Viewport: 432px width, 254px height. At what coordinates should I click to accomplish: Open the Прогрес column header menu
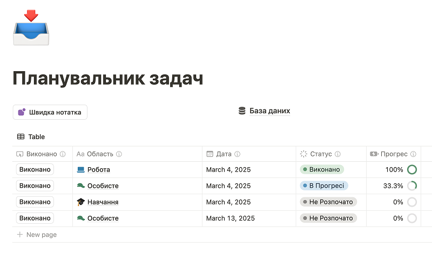pos(394,154)
